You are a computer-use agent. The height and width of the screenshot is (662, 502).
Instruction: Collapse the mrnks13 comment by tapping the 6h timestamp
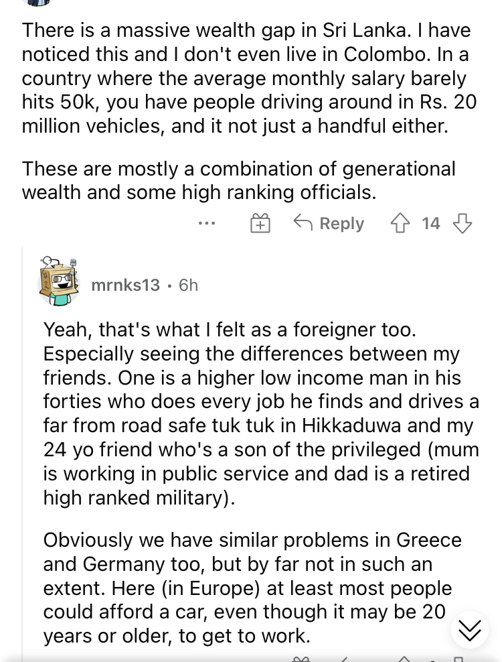(x=188, y=285)
